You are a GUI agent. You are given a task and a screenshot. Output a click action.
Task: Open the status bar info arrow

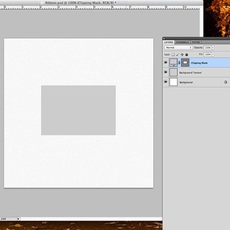coord(18,219)
